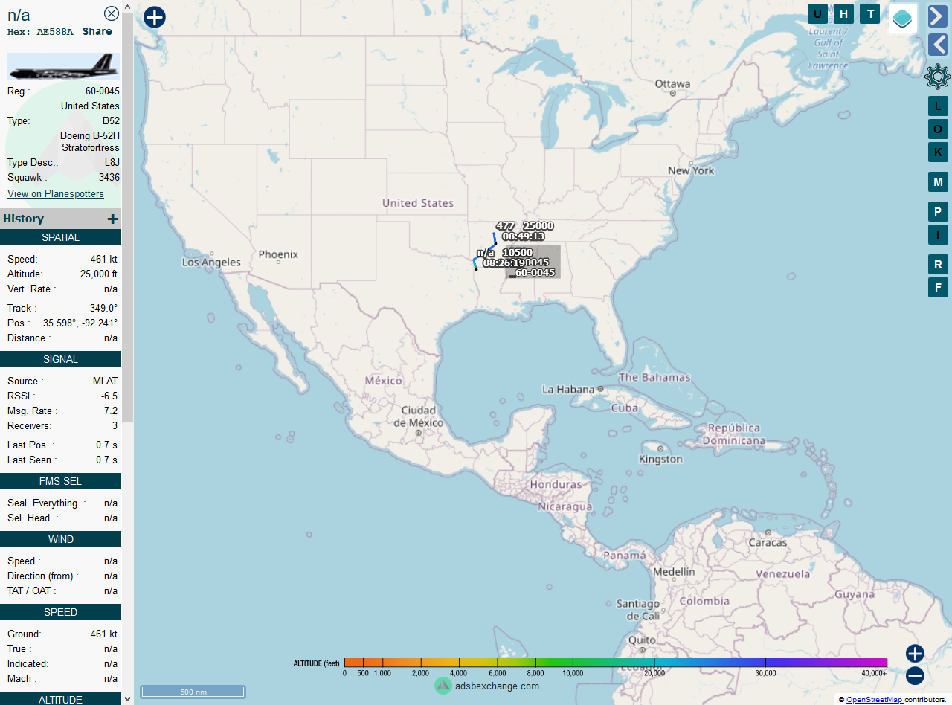This screenshot has height=705, width=952.
Task: Click the altitude color legend bar
Action: 616,663
